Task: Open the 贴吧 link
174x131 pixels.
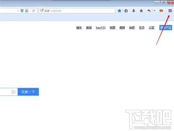Action: point(132,28)
